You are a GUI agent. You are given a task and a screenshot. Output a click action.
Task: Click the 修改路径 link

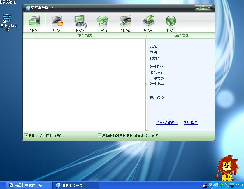[190, 123]
